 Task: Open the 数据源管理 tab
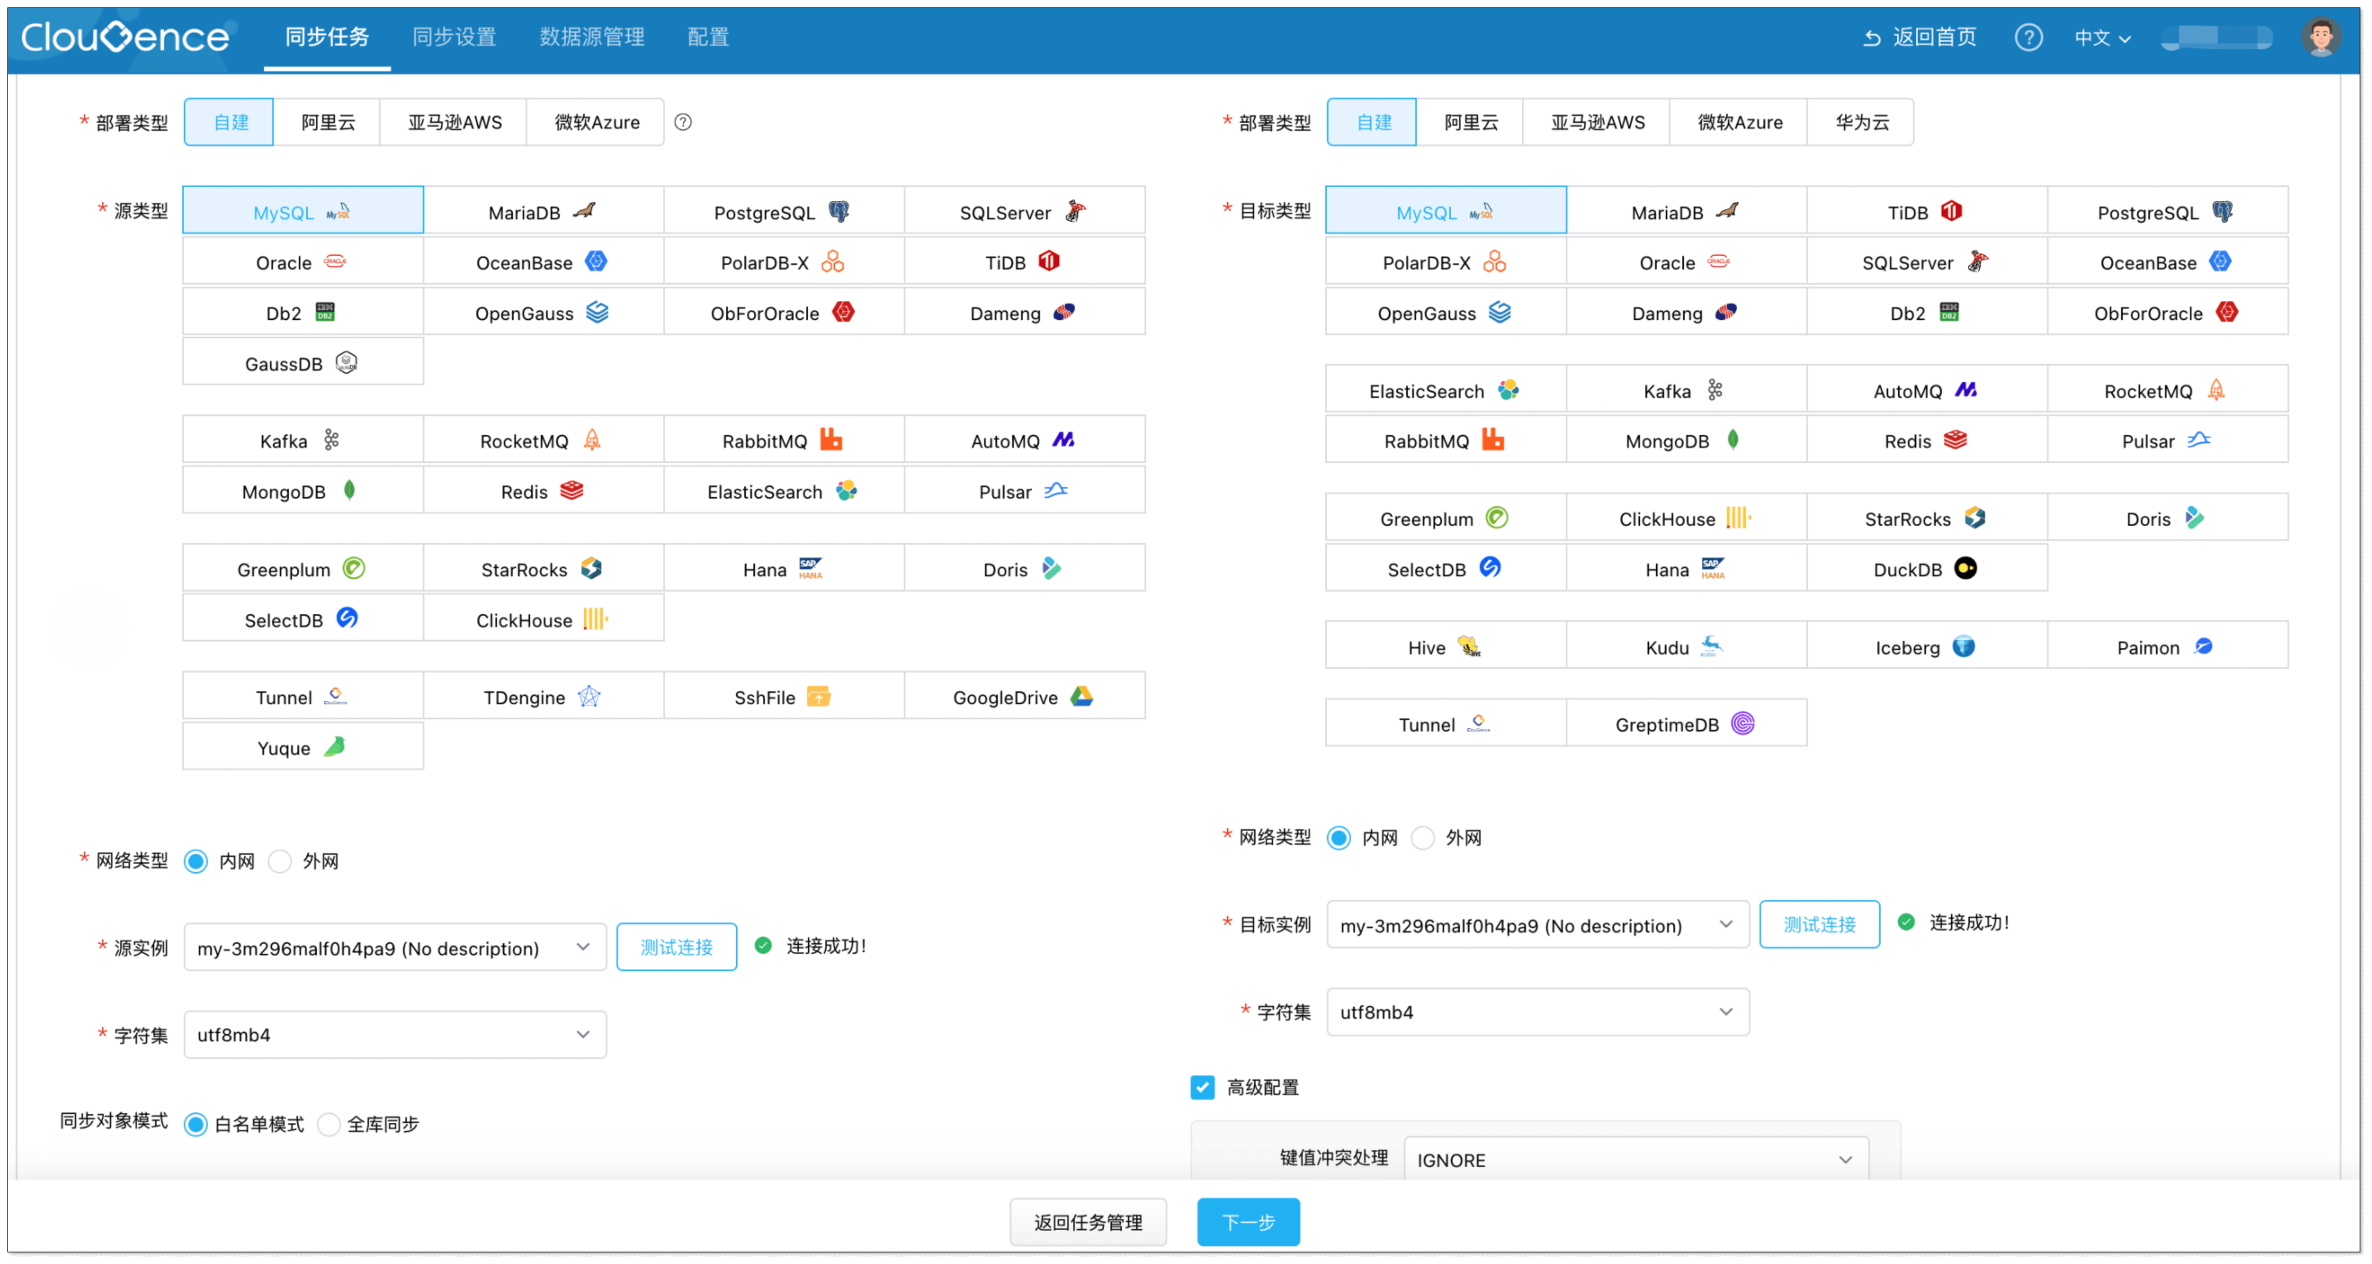point(592,37)
